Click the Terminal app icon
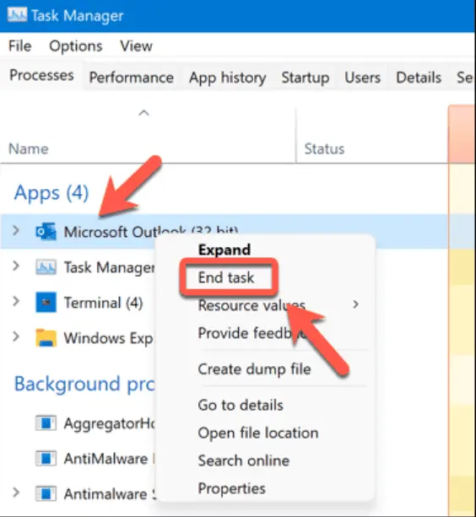The height and width of the screenshot is (517, 476). pos(46,302)
